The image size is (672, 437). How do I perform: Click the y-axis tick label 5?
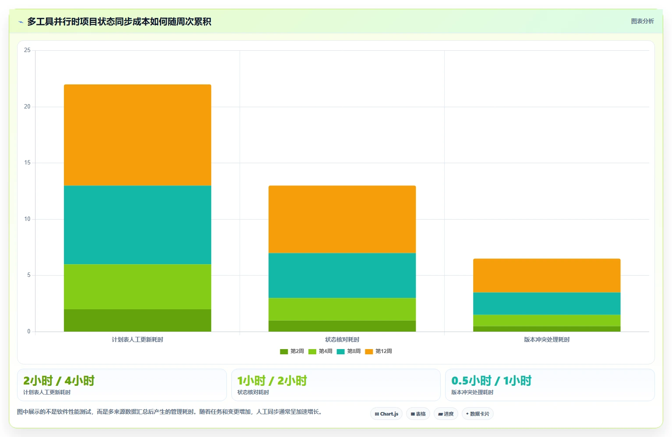29,275
